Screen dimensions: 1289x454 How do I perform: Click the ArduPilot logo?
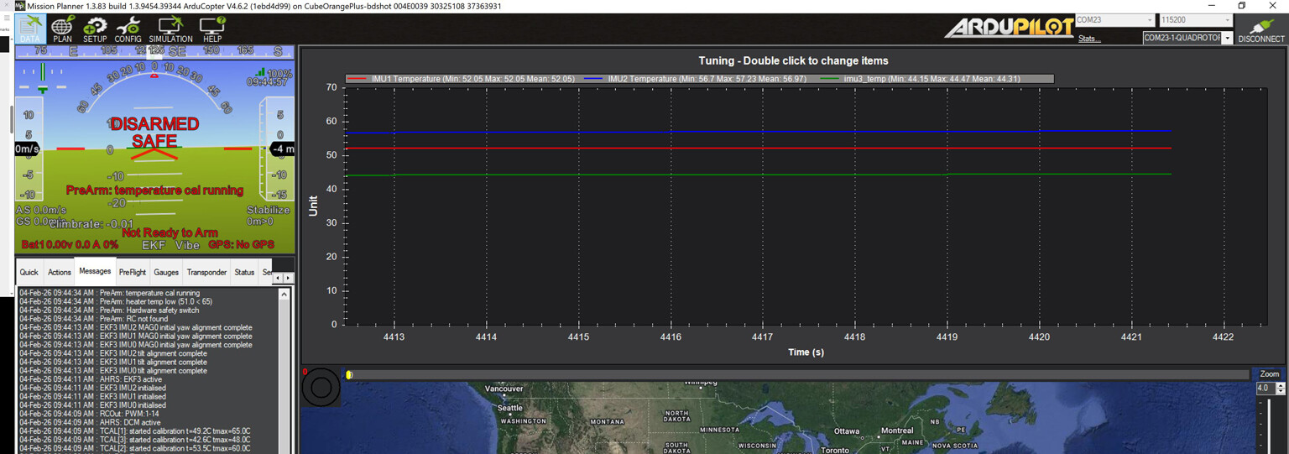[1009, 28]
